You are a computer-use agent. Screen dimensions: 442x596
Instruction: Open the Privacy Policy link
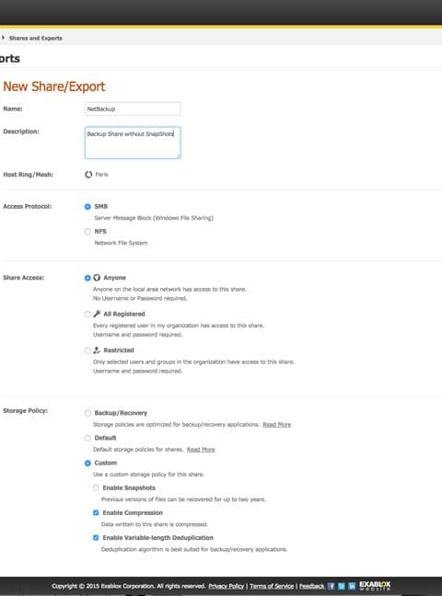point(227,586)
